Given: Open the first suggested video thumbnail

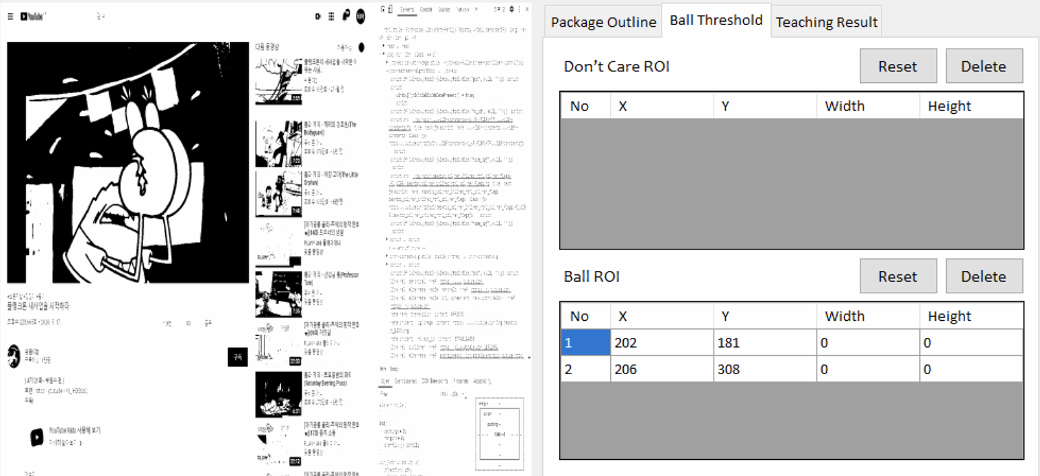Looking at the screenshot, I should click(279, 81).
